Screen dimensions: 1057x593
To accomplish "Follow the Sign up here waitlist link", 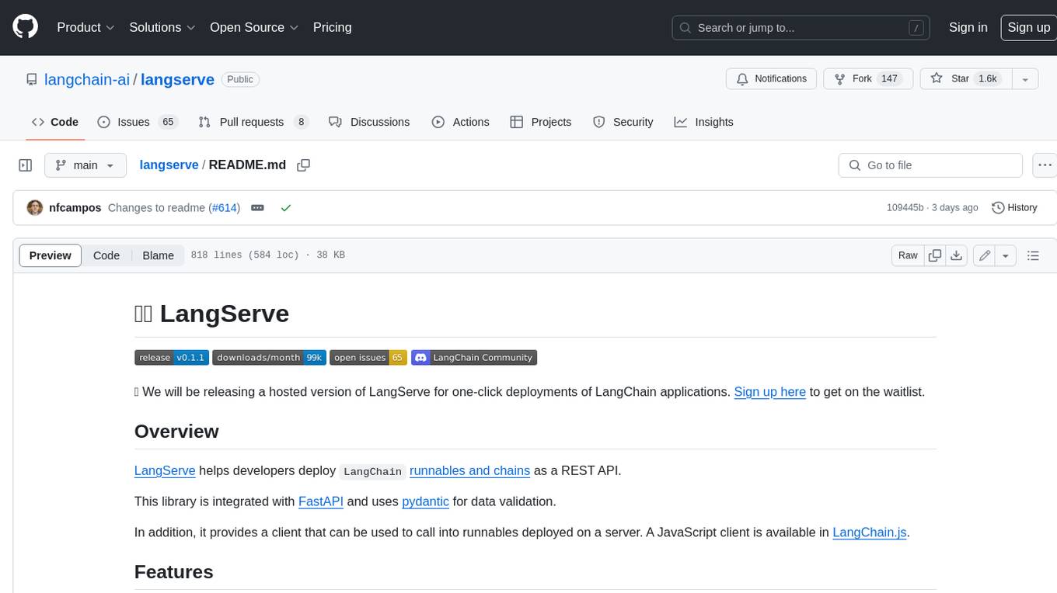I will point(769,392).
